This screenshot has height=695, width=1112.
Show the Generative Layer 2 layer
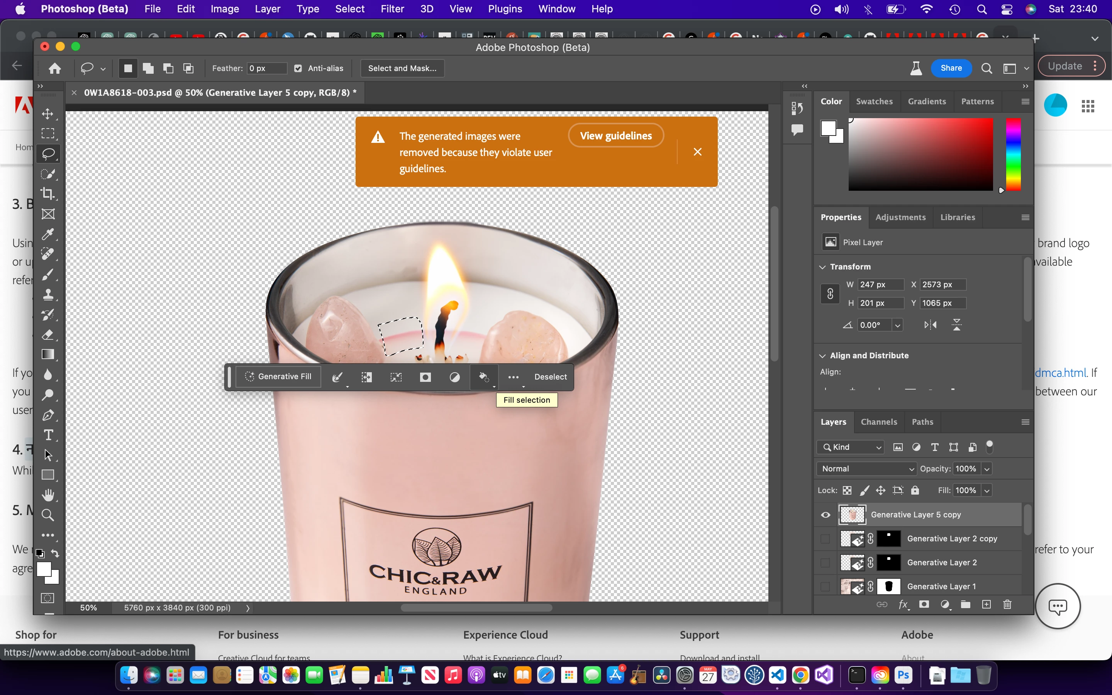(x=825, y=563)
